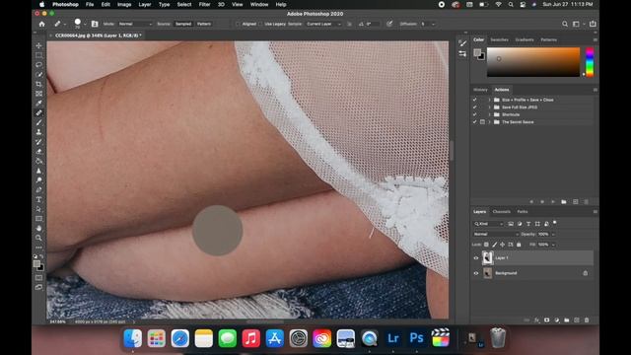Select the Move tool
Viewport: 631px width, 355px height.
point(39,45)
